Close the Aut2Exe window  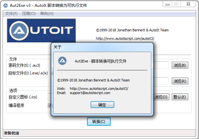click(x=189, y=4)
